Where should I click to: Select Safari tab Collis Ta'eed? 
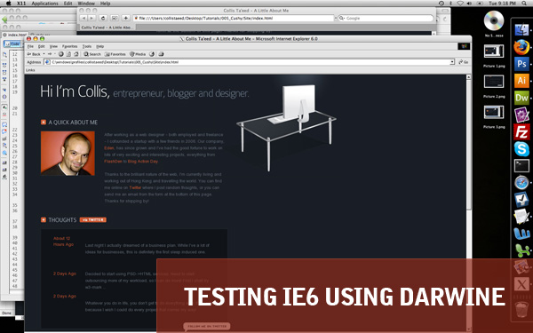click(x=107, y=28)
